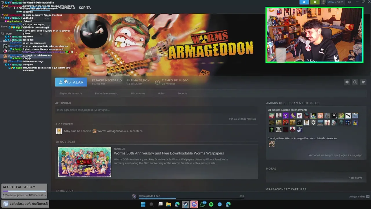Click Worms Armageddon link in activity entry
Image resolution: width=371 pixels, height=209 pixels.
pos(110,131)
